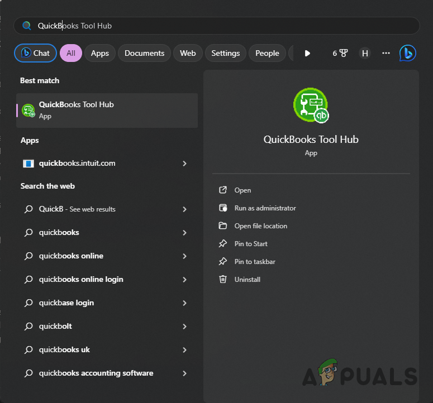The height and width of the screenshot is (403, 433).
Task: Expand quickbase login suggestion chevron
Action: 184,303
